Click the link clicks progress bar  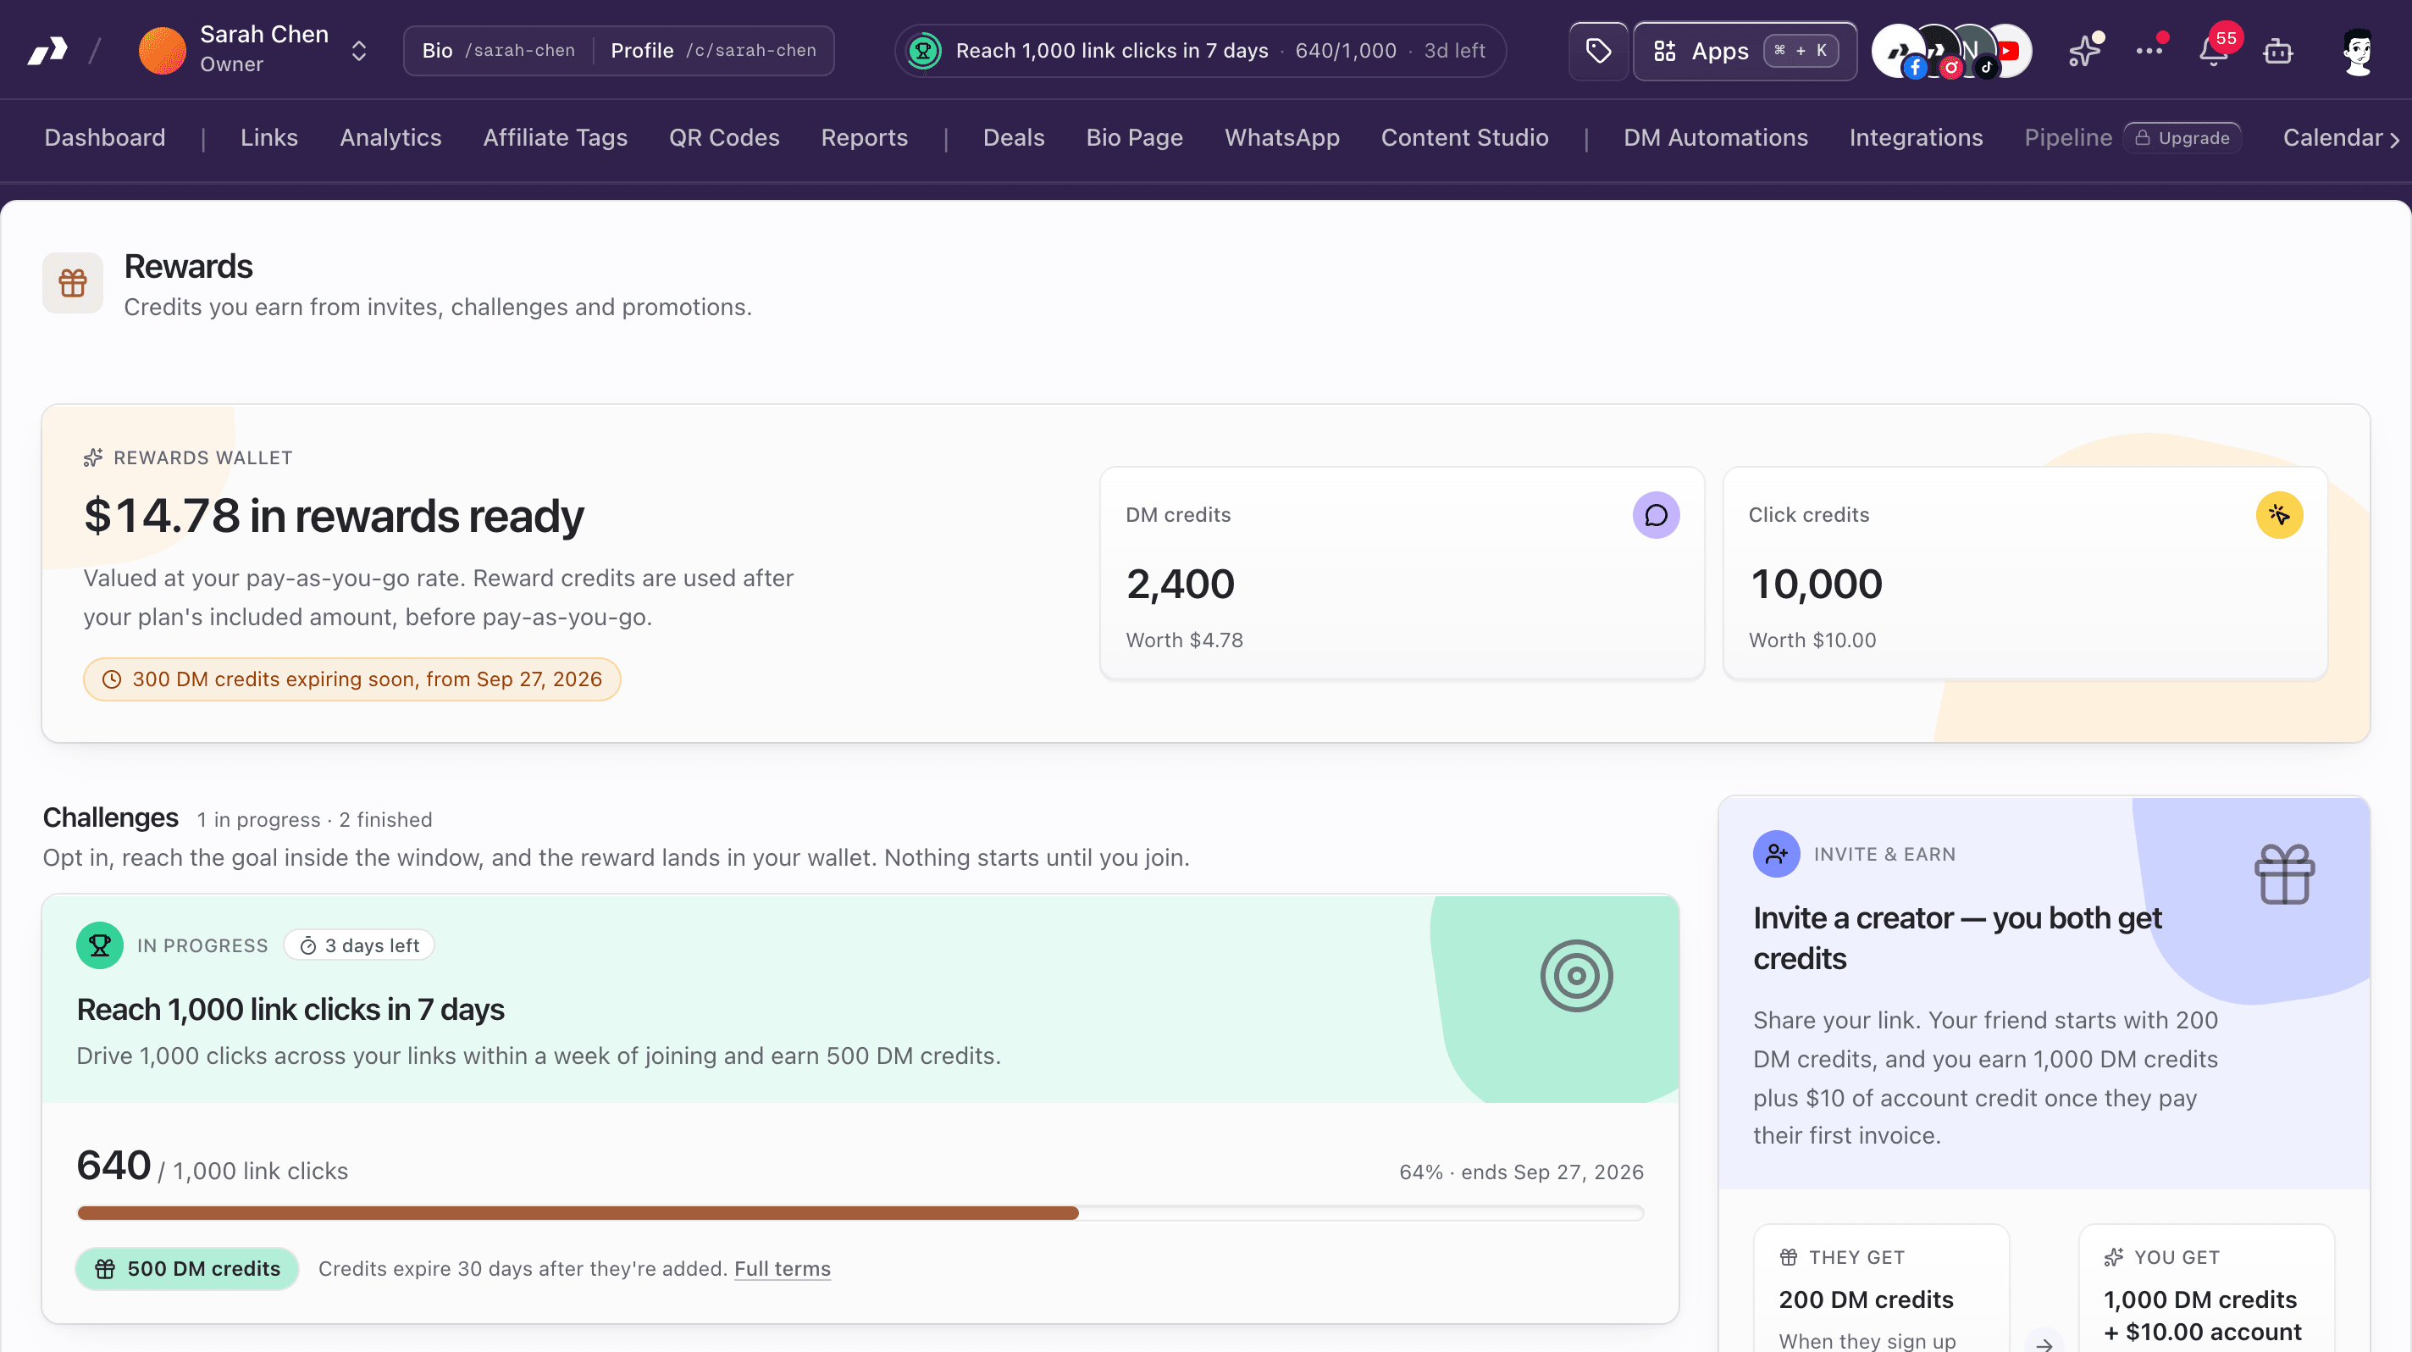(860, 1213)
